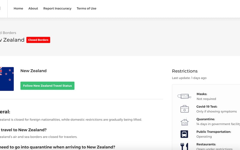
Task: Click Follow New Zealand Travel Status button
Action: click(47, 86)
